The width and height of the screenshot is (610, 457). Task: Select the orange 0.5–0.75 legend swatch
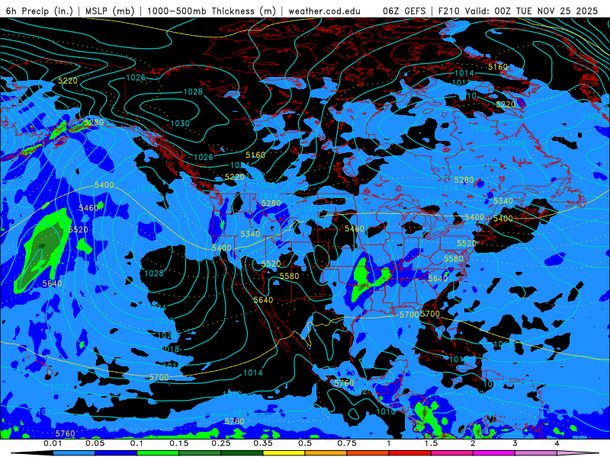tap(326, 453)
